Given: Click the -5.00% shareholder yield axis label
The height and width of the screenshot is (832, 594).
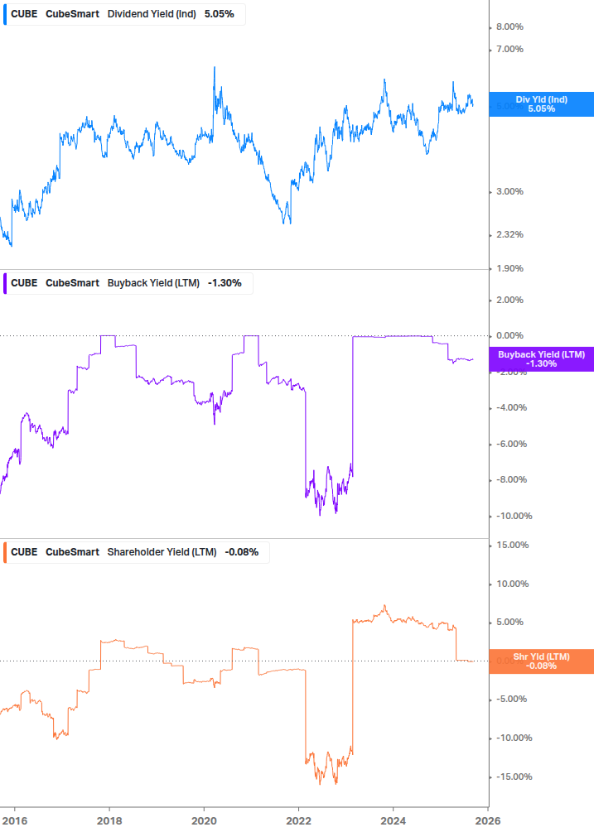Looking at the screenshot, I should click(x=511, y=699).
